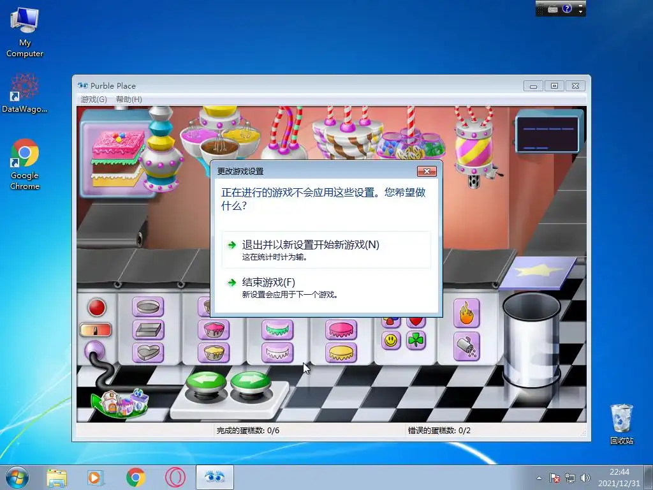Viewport: 653px width, 490px height.
Task: Pick the white icing layer button
Action: (277, 353)
